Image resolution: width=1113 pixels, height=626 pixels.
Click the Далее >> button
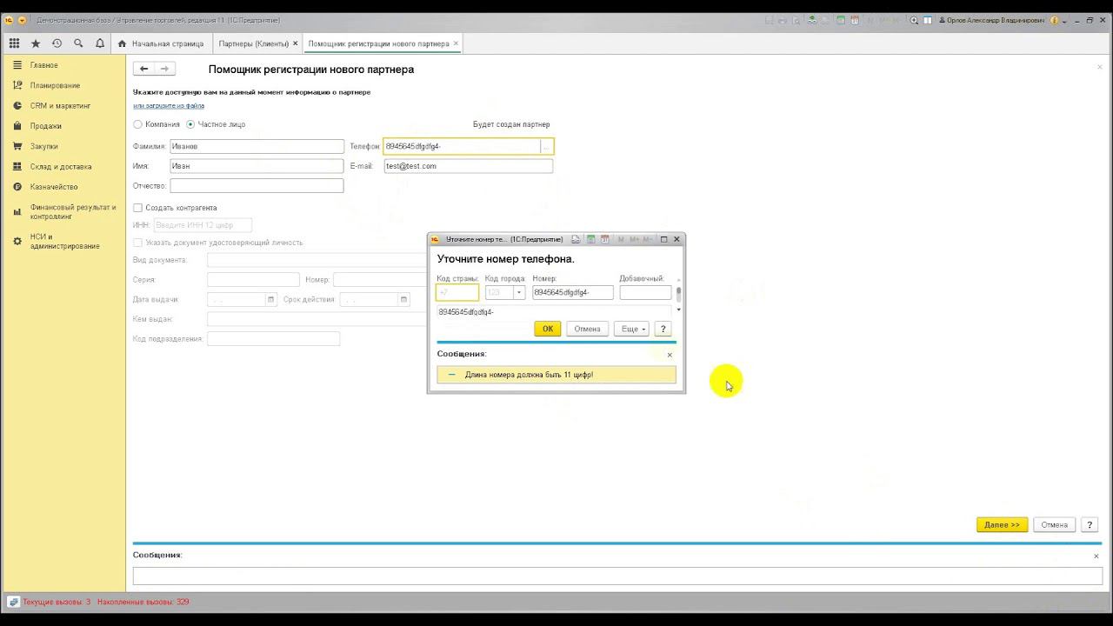1002,525
